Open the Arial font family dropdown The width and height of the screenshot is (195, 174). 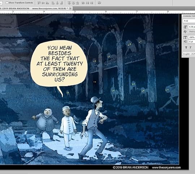[189, 21]
